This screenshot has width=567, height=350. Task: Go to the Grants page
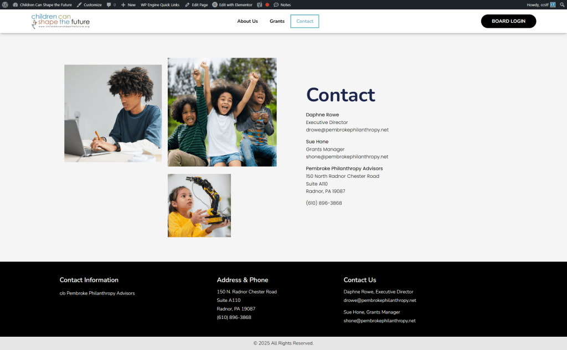point(277,21)
